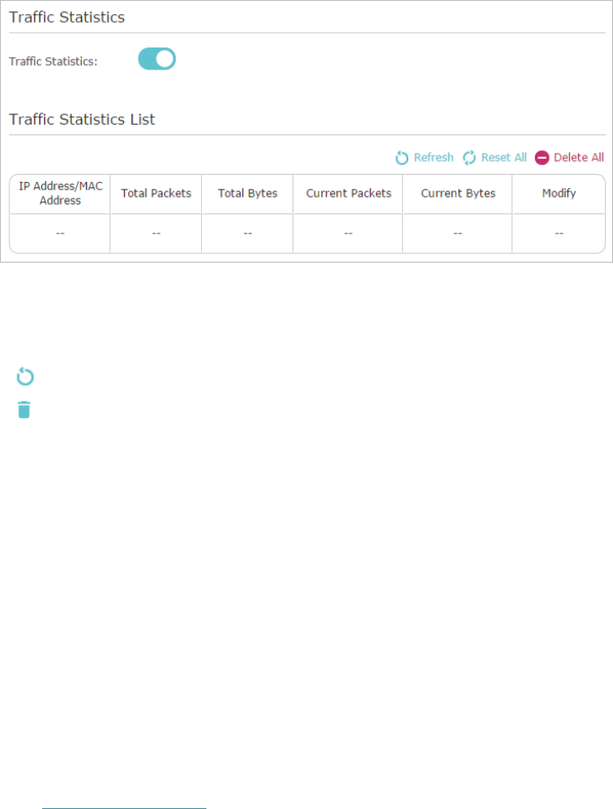
Task: Select the Current Bytes column header
Action: coord(458,193)
